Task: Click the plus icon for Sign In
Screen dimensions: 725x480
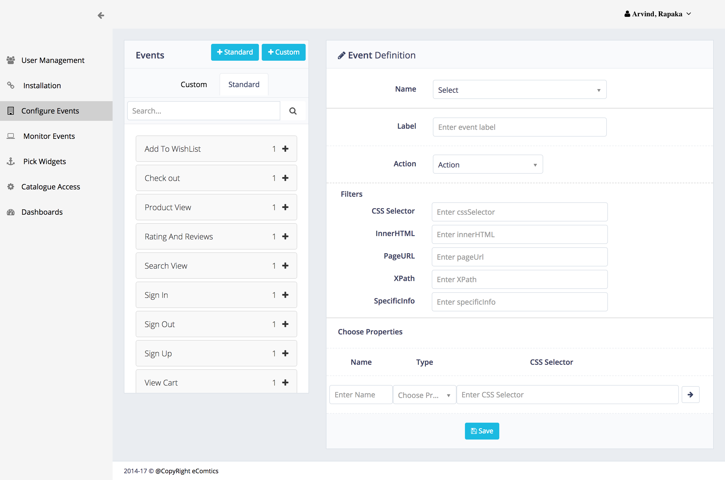Action: pos(285,295)
